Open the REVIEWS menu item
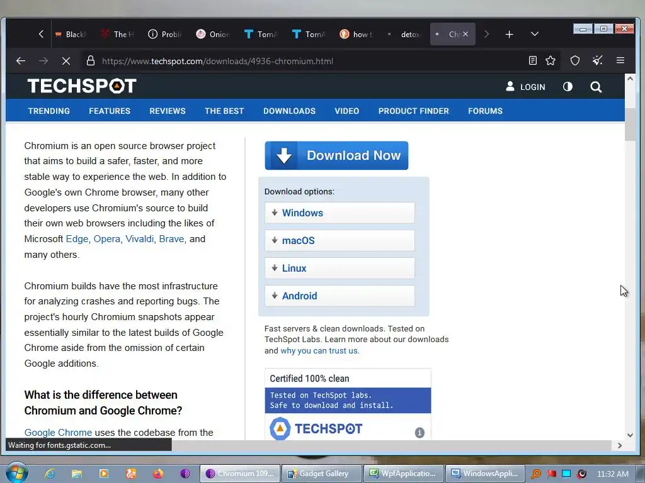 coord(168,111)
